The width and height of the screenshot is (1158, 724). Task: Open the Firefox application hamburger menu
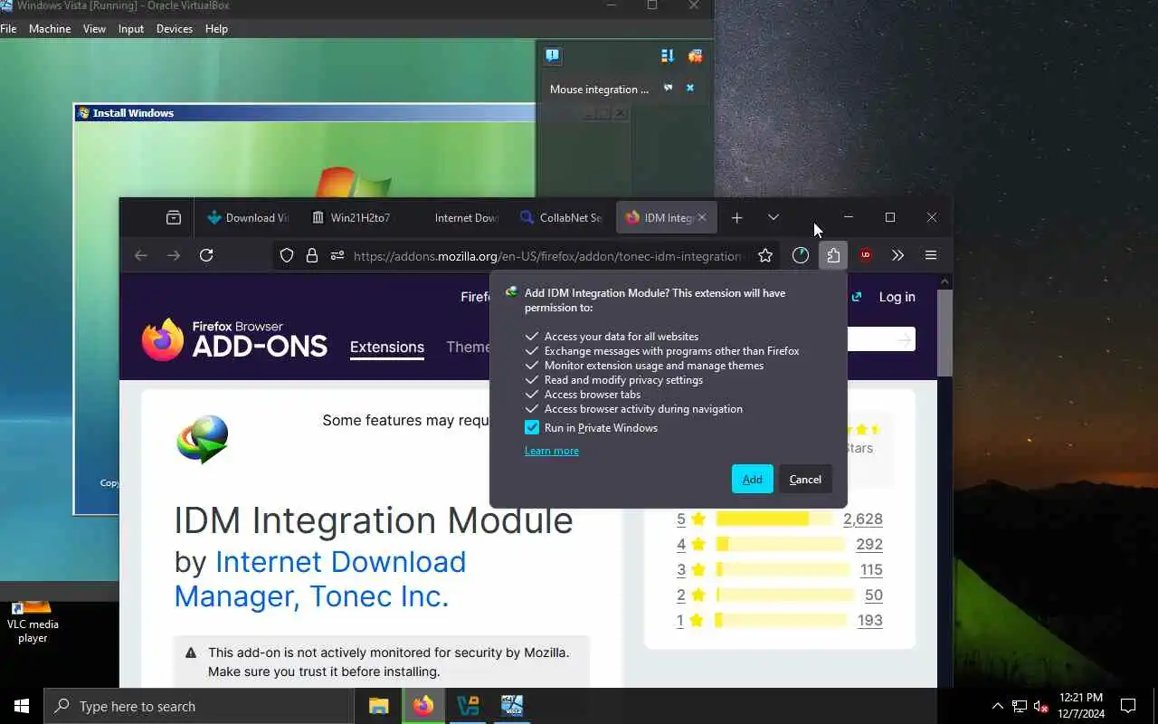point(931,255)
